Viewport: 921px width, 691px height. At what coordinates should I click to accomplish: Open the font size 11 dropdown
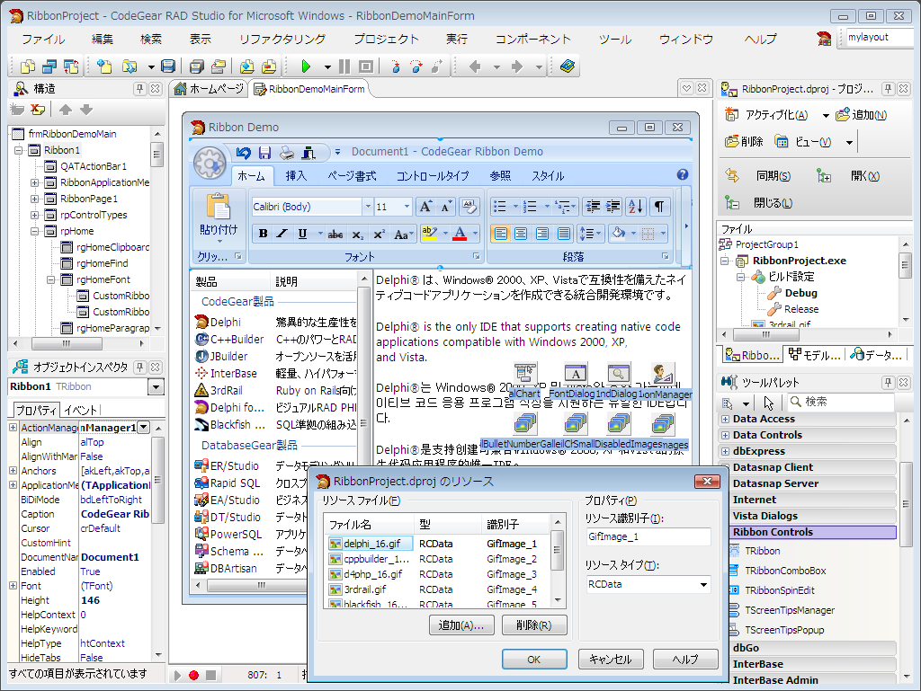pyautogui.click(x=407, y=207)
